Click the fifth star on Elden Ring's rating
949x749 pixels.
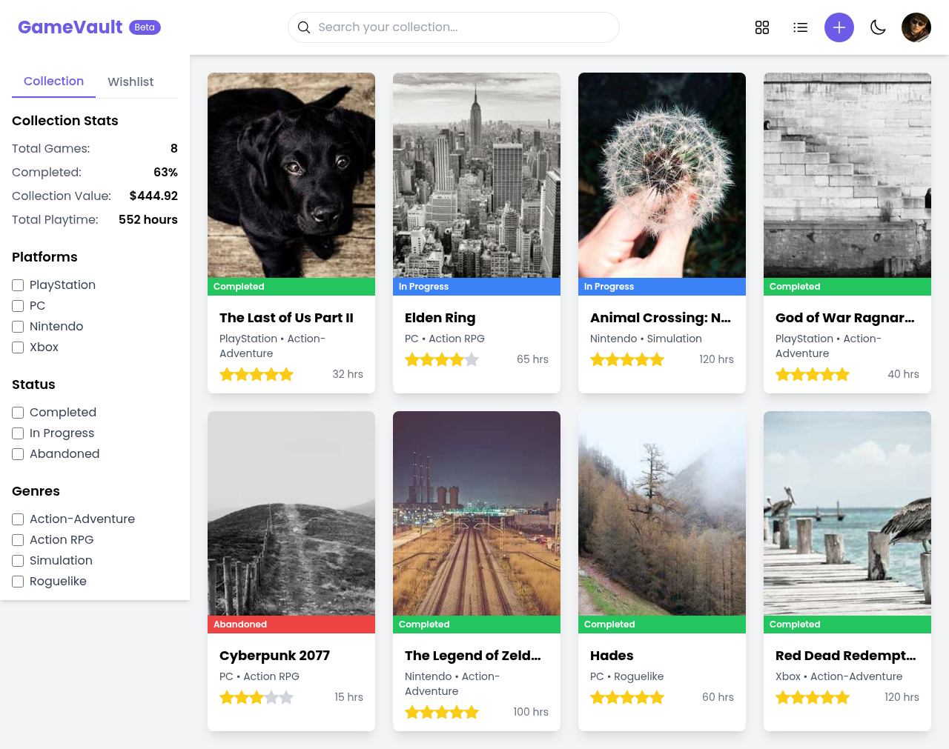(x=473, y=359)
